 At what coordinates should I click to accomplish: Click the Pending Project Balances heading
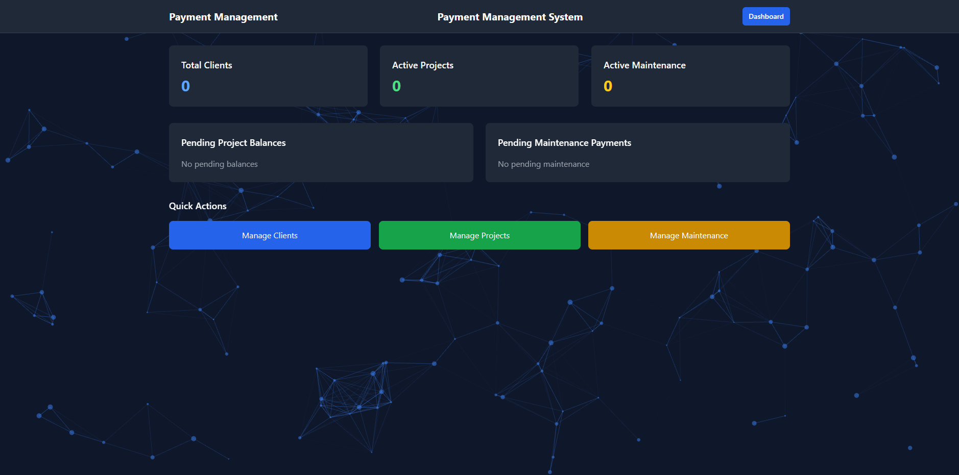point(233,143)
